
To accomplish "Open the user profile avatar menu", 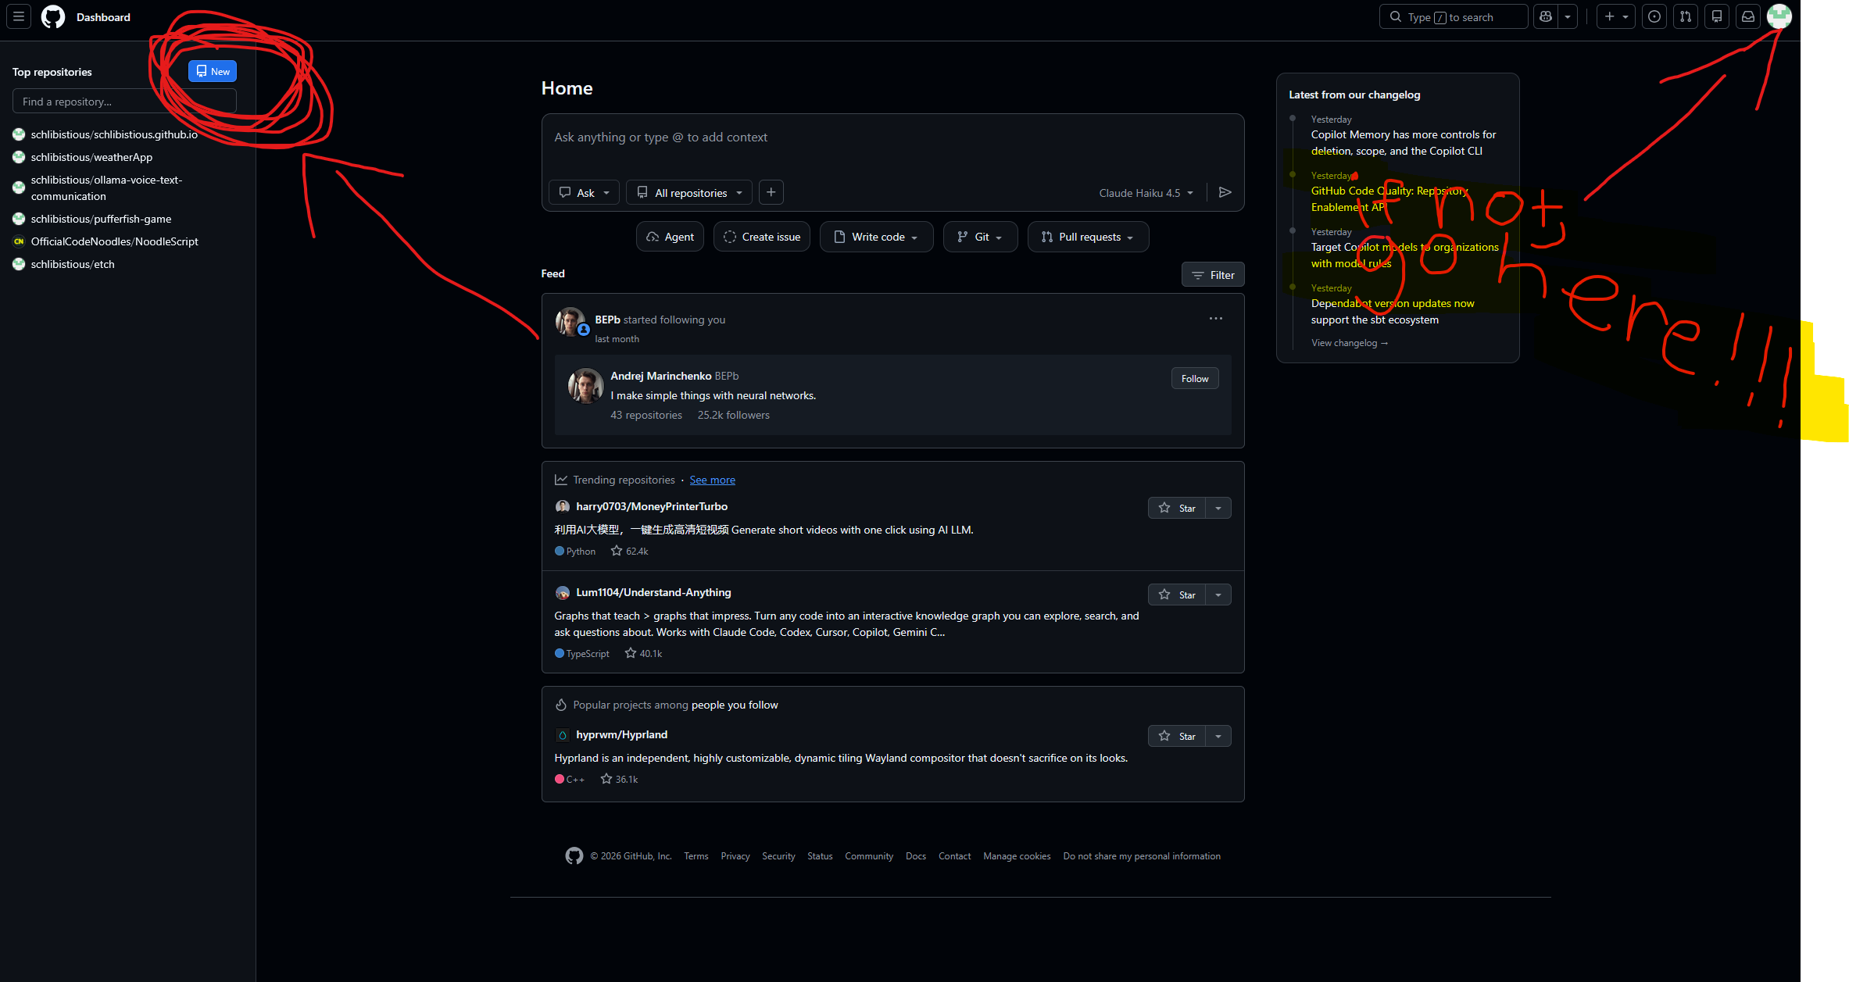I will point(1779,16).
